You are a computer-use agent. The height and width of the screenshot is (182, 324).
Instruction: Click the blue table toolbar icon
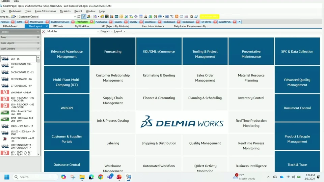coord(116,17)
